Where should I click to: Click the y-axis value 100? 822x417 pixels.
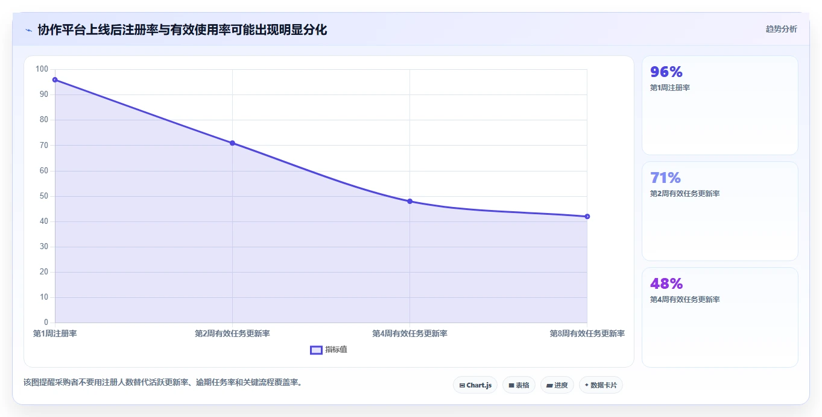[42, 69]
